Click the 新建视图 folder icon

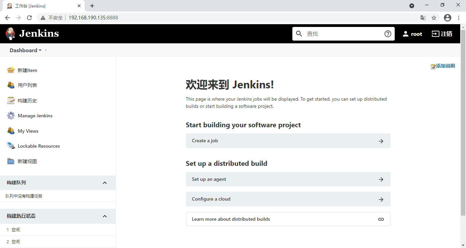click(11, 161)
